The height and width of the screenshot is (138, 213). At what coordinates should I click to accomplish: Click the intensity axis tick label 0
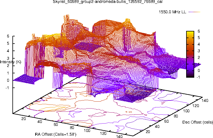pos(8,81)
